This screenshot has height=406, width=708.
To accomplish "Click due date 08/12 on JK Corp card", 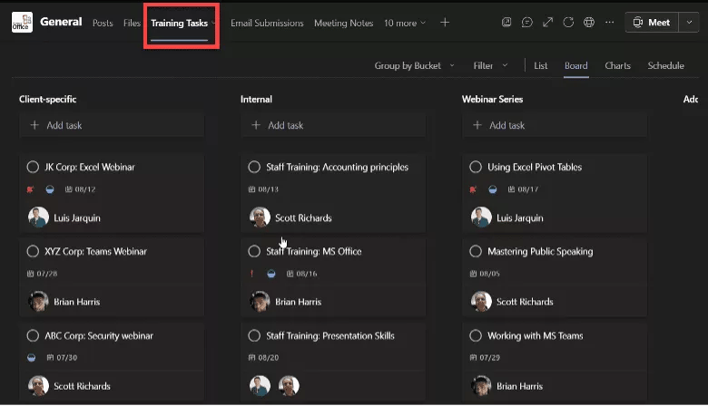I will click(x=81, y=189).
